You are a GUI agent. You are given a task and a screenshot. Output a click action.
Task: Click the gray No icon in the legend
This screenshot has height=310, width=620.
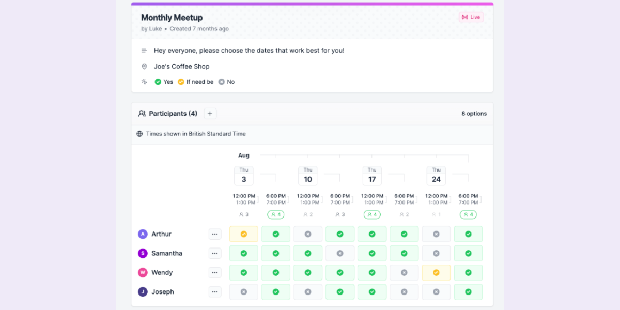[222, 81]
